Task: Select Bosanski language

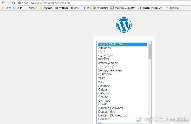Action: tap(122, 86)
